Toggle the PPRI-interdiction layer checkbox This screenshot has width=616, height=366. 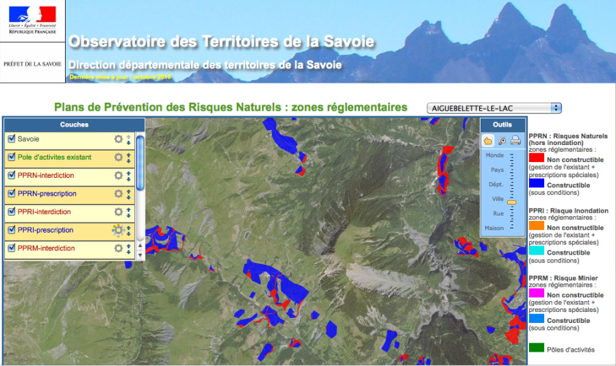coord(12,212)
